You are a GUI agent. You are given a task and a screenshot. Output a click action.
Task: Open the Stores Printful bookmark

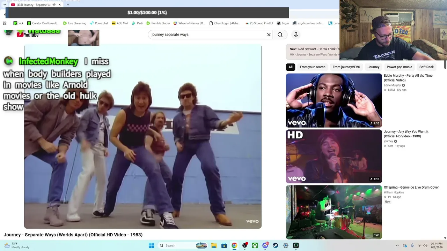pos(259,23)
